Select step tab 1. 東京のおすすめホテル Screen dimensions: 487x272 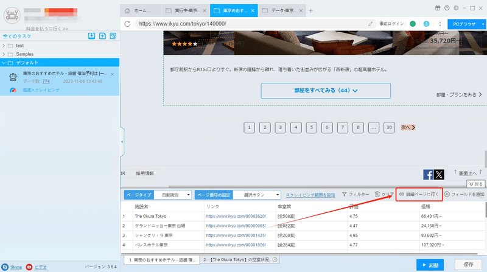coord(162,260)
